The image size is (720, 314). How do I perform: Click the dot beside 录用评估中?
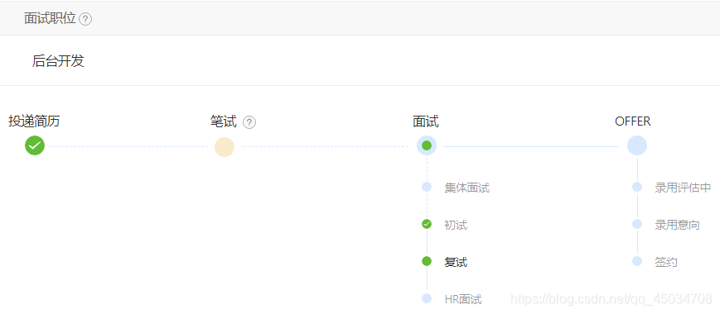(637, 187)
